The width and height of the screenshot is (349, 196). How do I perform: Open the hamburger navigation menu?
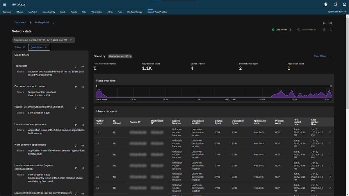pos(4,5)
